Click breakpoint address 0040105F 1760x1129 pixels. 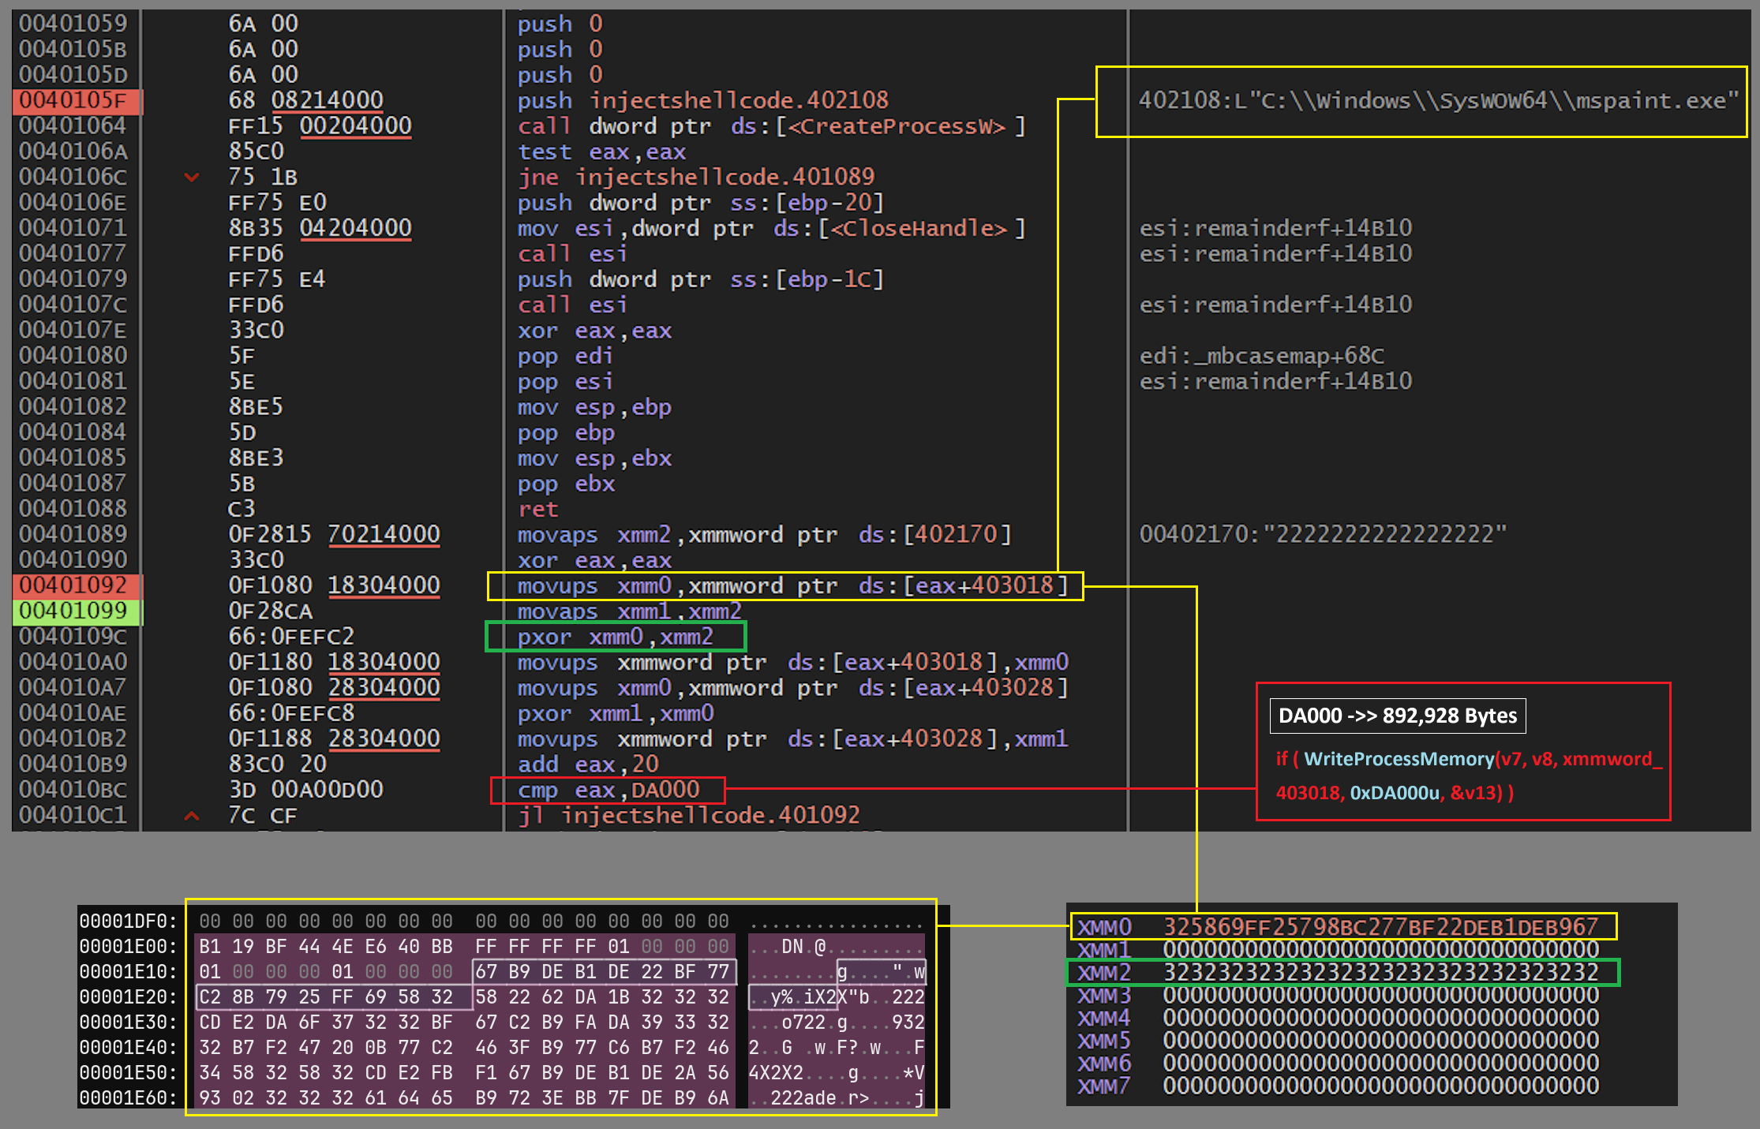click(x=73, y=100)
